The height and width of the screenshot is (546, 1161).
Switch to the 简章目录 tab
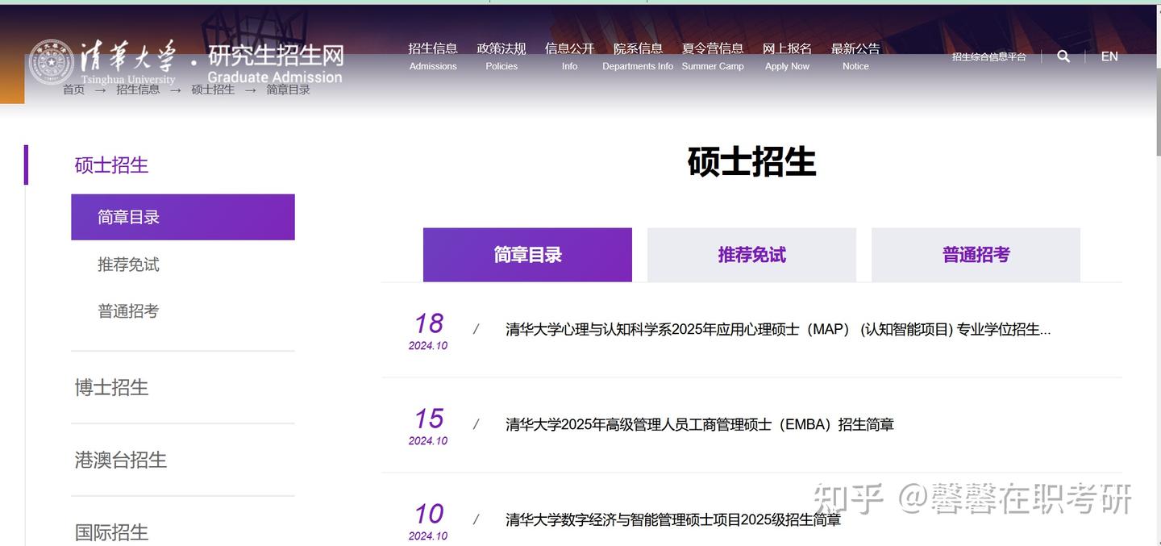527,255
